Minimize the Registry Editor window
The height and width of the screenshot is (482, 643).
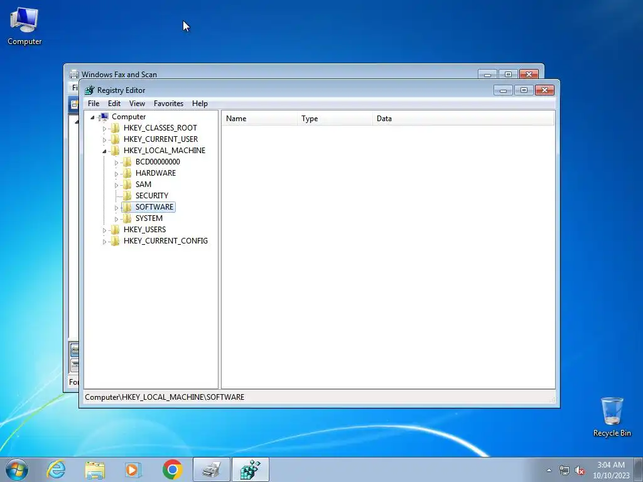[x=503, y=90]
